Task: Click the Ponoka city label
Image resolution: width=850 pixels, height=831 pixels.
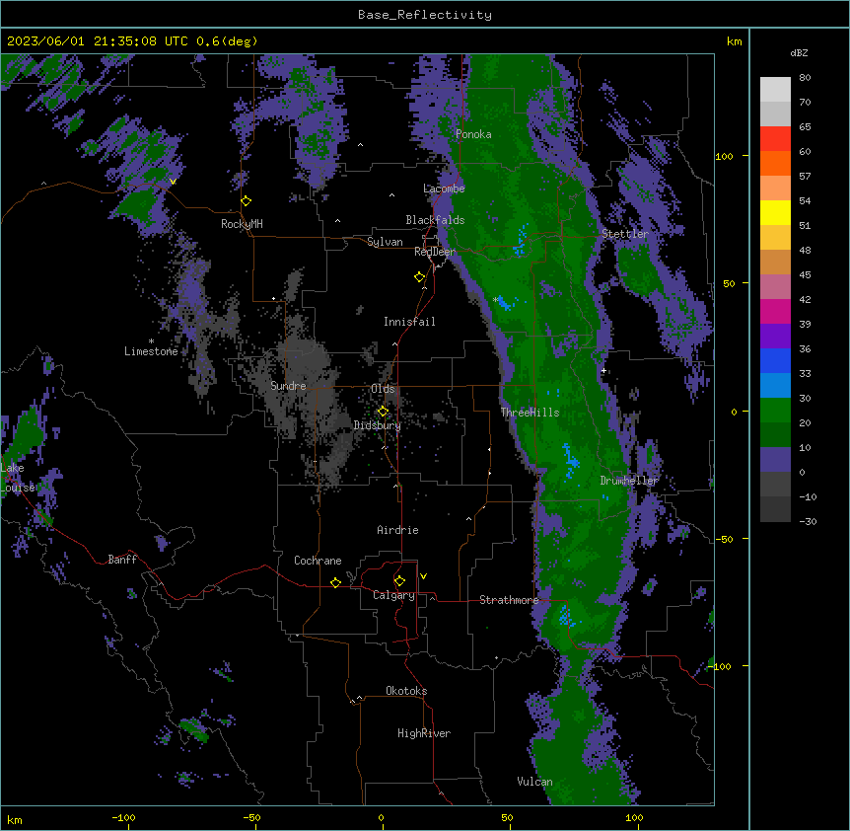Action: 473,134
